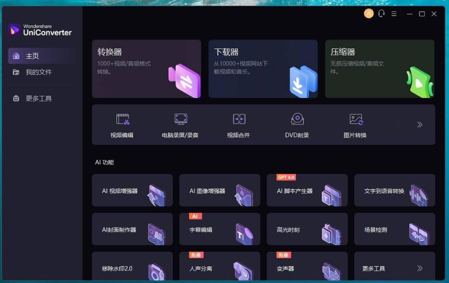The image size is (449, 283).
Task: Open the hamburger menu at top right
Action: [393, 13]
